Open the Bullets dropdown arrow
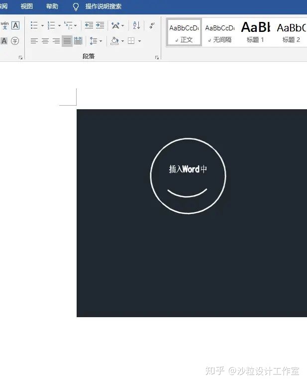This screenshot has height=384, width=307. 42,25
